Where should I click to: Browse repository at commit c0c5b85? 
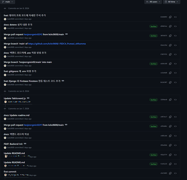(175, 173)
